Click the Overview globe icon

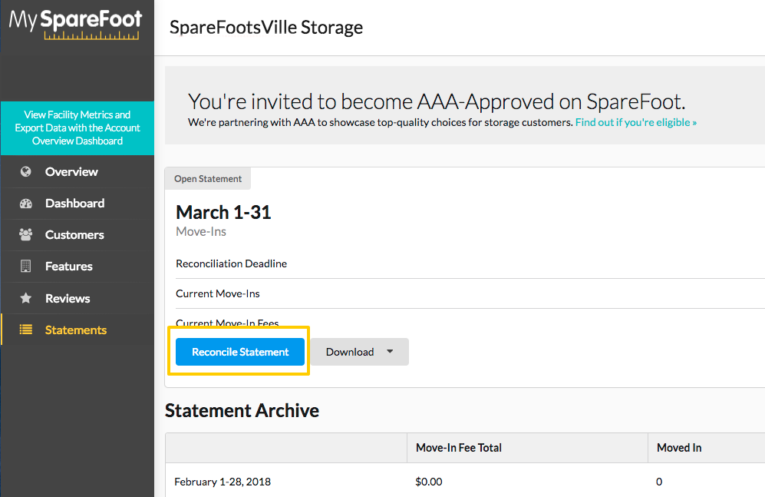(x=26, y=172)
